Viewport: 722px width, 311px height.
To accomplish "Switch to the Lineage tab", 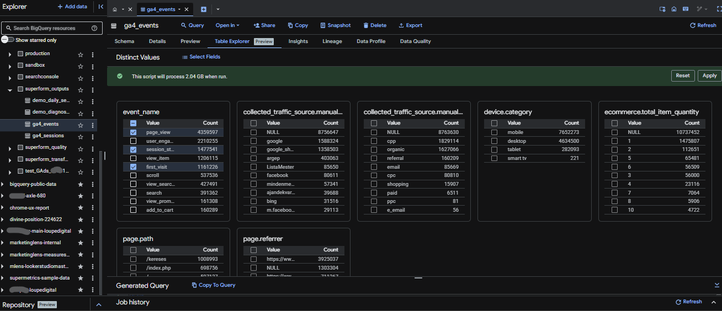I will [332, 41].
